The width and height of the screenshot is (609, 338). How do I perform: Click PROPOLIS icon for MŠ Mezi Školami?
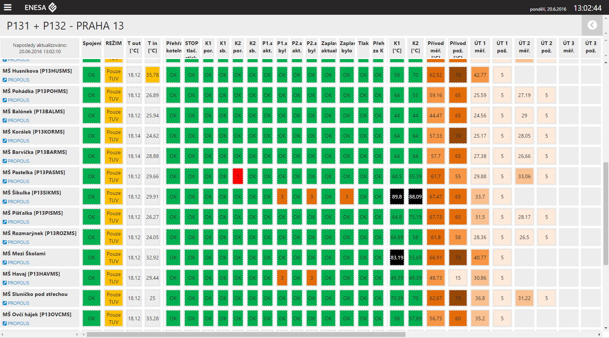click(x=5, y=262)
